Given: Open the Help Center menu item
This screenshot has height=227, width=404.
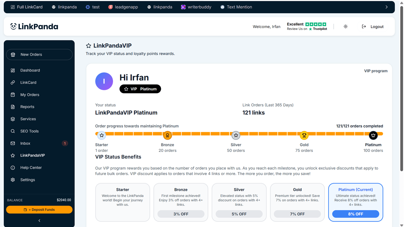Looking at the screenshot, I should (39, 168).
